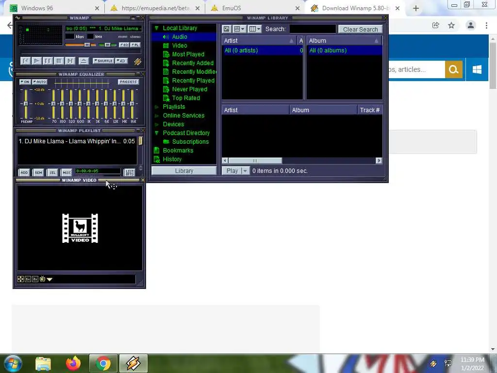Open Firefox from the taskbar
Screen dimensions: 497x373
(73, 363)
